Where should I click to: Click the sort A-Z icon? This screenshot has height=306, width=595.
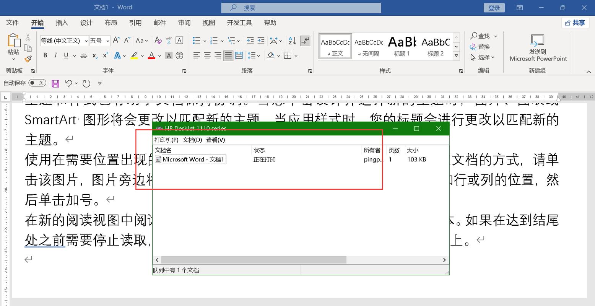point(292,41)
